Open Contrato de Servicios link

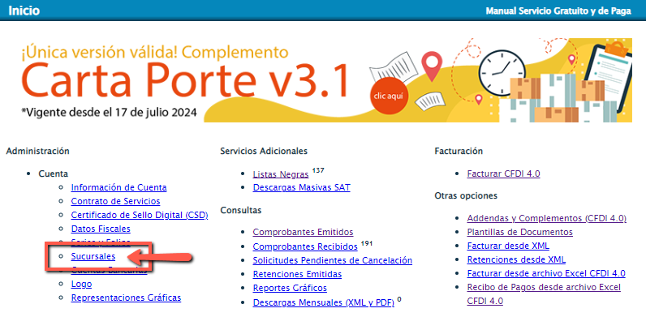pyautogui.click(x=115, y=201)
